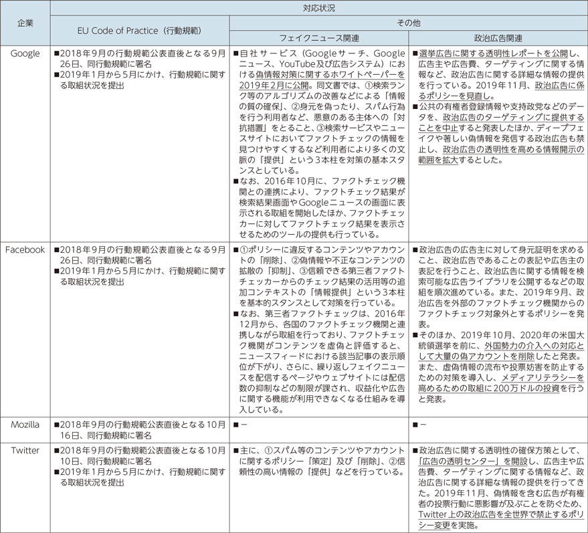Select the EU Code of Practice（行動規範）header
Screen dimensions: 588x533
point(139,31)
